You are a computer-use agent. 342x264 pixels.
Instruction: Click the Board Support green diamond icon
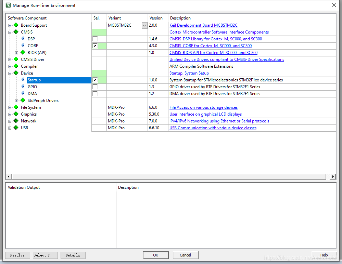coord(16,25)
